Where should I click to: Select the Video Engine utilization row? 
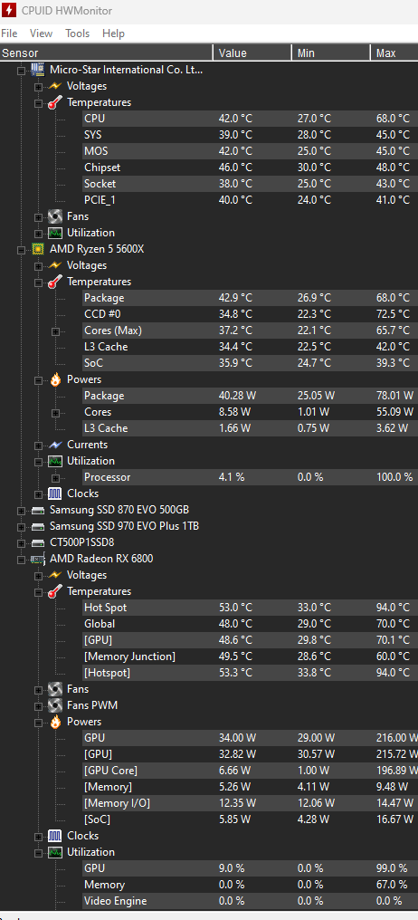[x=251, y=901]
